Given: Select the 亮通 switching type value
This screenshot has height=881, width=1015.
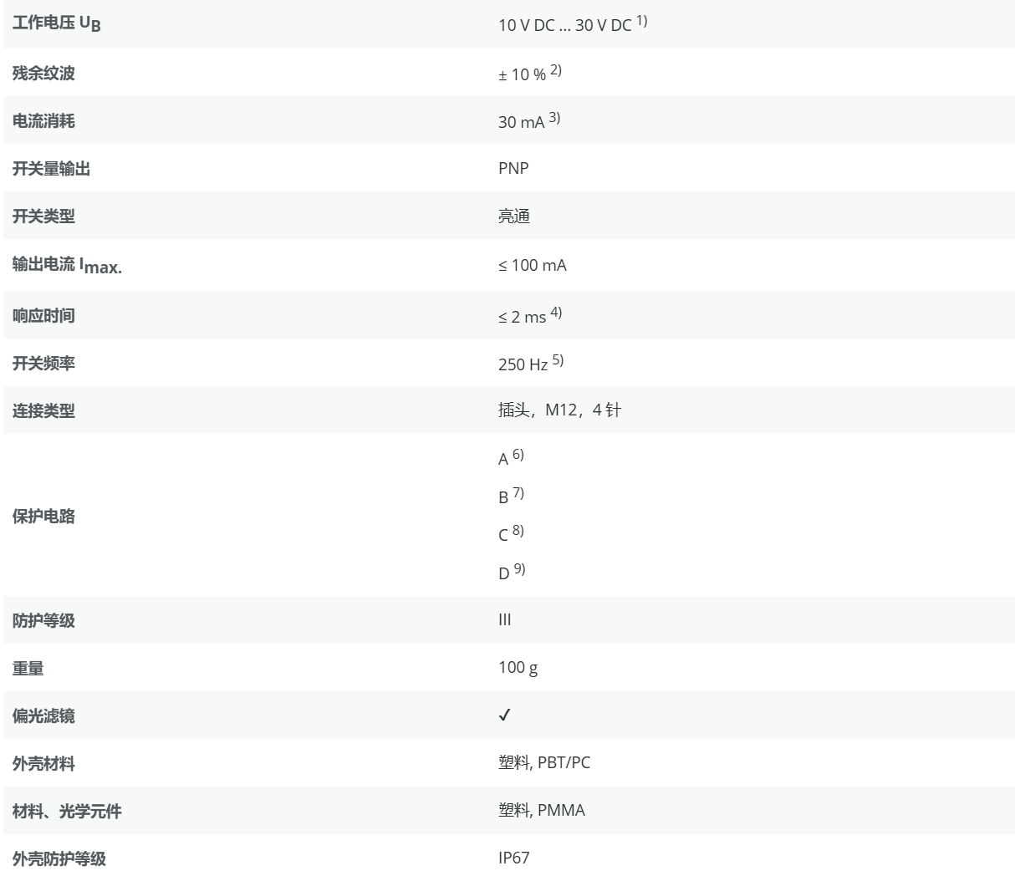Looking at the screenshot, I should [x=514, y=216].
